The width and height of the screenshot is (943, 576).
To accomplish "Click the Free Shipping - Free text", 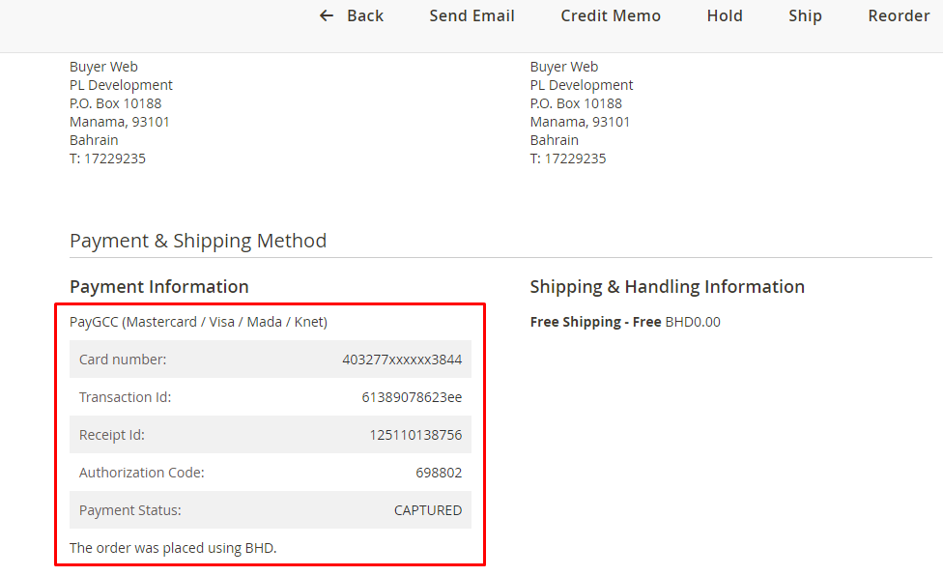I will (595, 322).
